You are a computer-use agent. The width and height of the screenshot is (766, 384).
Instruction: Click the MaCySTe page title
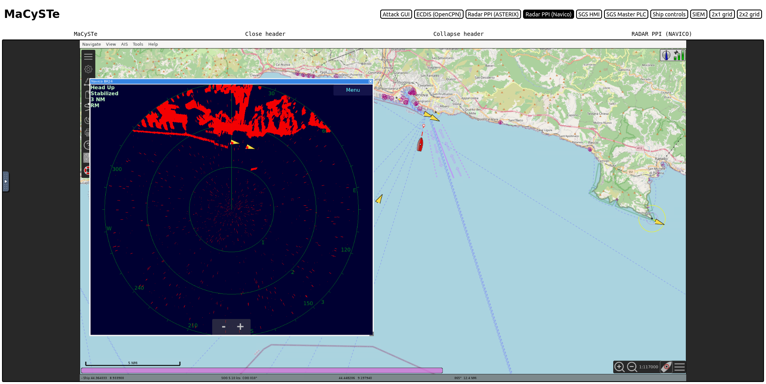pyautogui.click(x=32, y=14)
